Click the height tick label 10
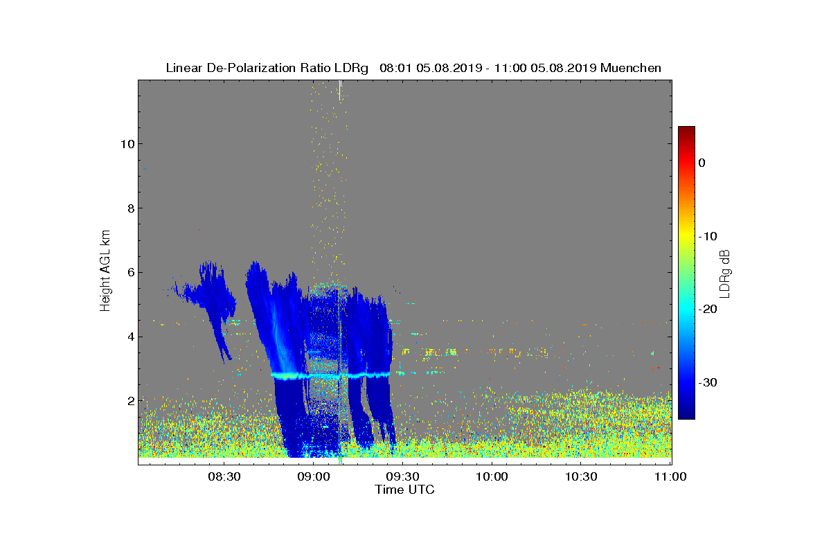Screen dimensions: 831x554 coord(127,144)
